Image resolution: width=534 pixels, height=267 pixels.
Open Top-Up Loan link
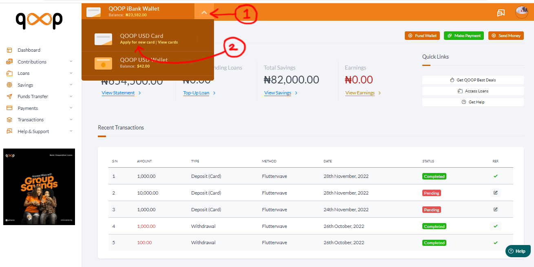[196, 93]
